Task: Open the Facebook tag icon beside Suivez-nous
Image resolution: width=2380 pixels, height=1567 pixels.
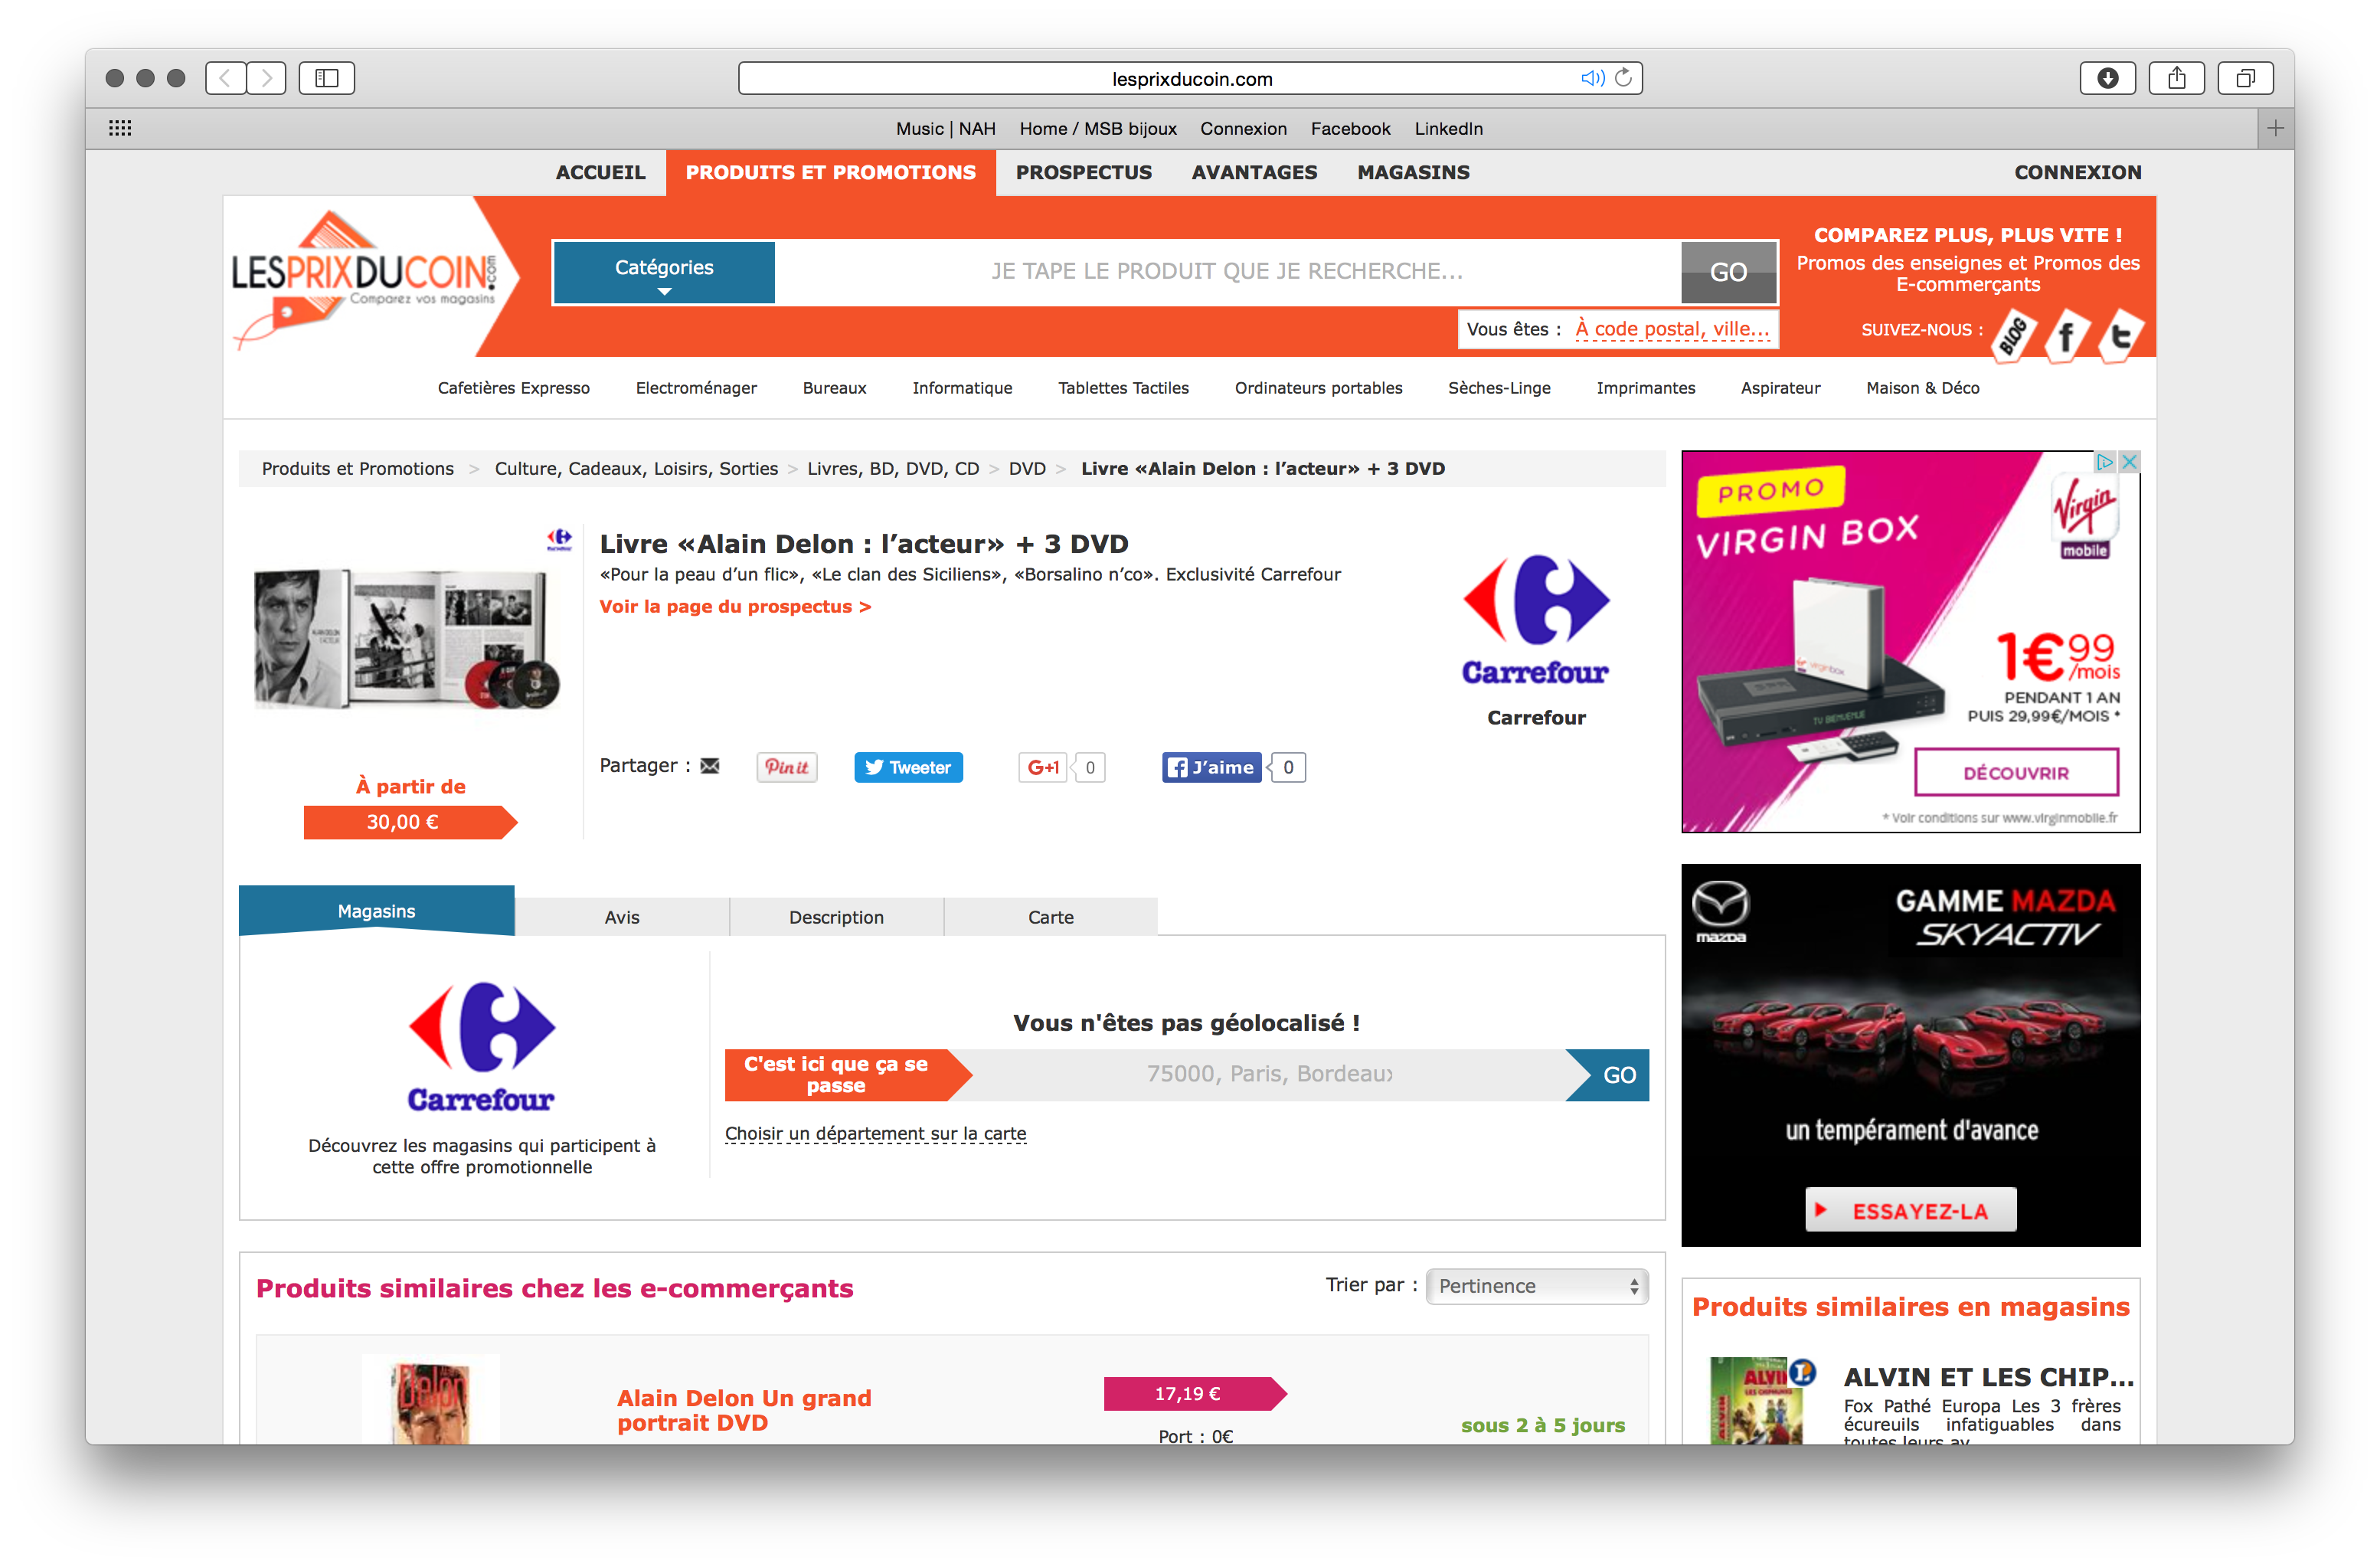Action: click(2067, 336)
